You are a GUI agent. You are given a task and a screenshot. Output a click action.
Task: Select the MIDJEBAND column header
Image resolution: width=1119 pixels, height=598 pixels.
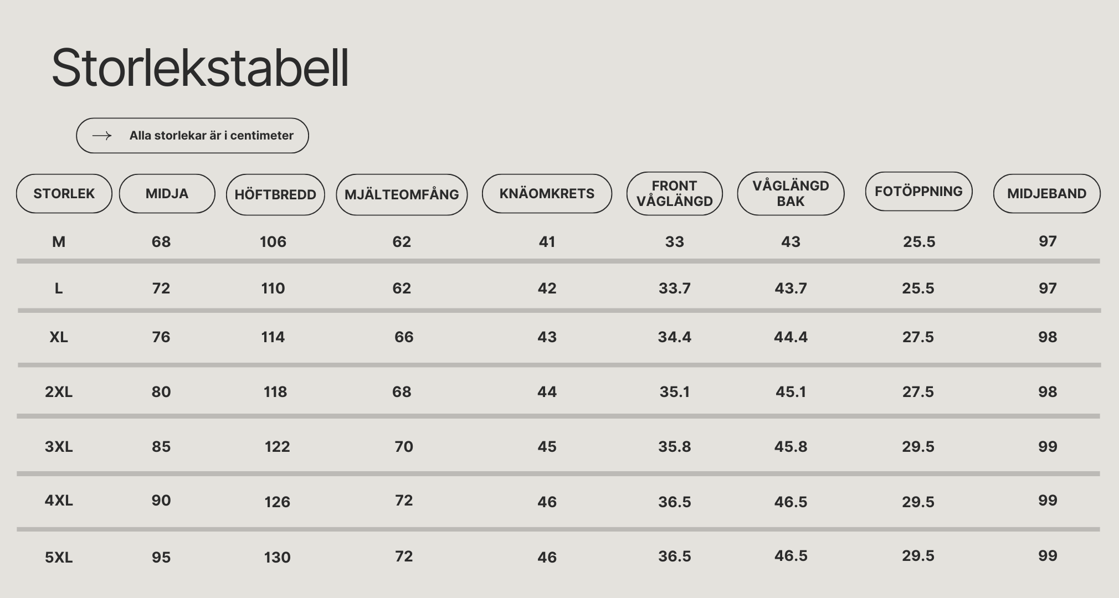(1046, 193)
